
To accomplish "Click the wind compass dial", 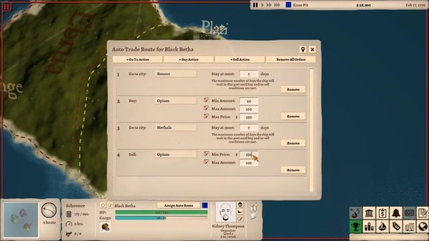I will (49, 210).
